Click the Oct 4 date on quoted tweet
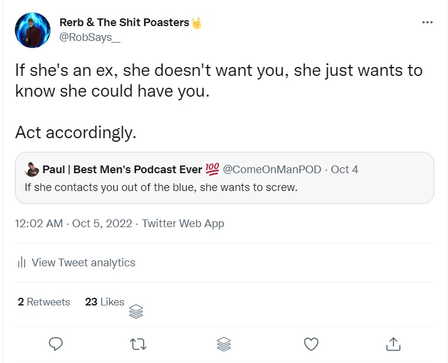 (x=345, y=170)
